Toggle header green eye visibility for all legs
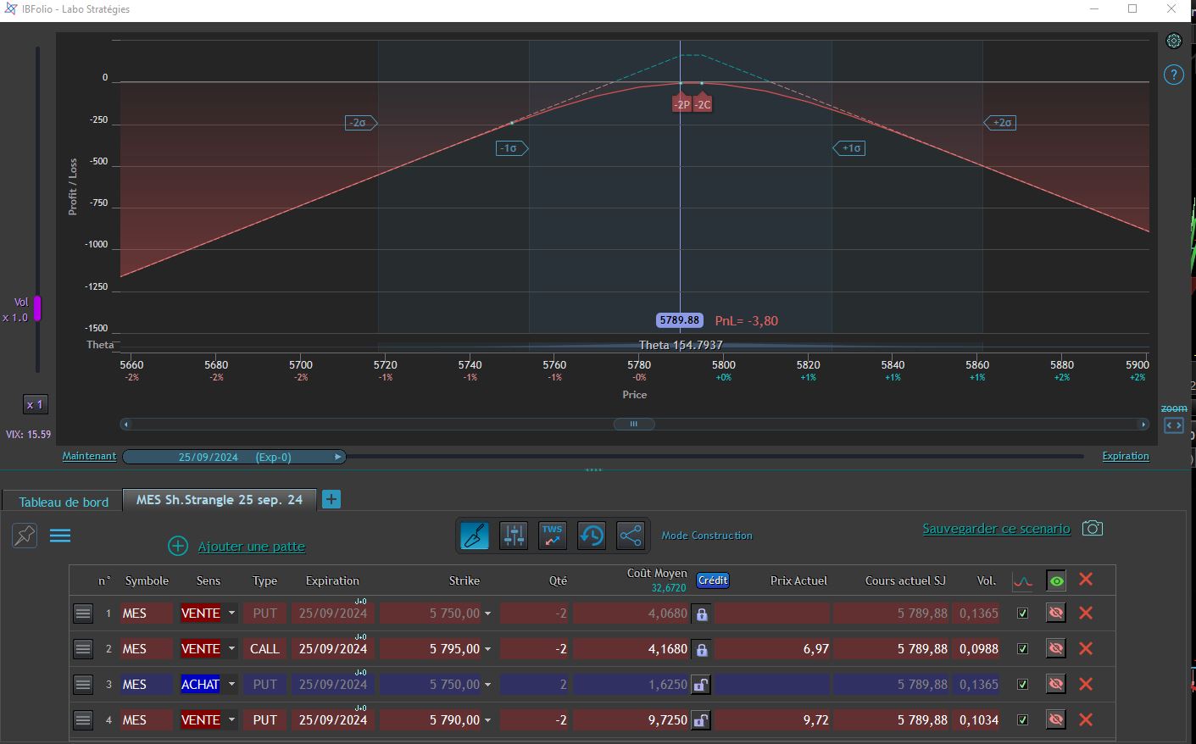1196x744 pixels. click(x=1056, y=581)
